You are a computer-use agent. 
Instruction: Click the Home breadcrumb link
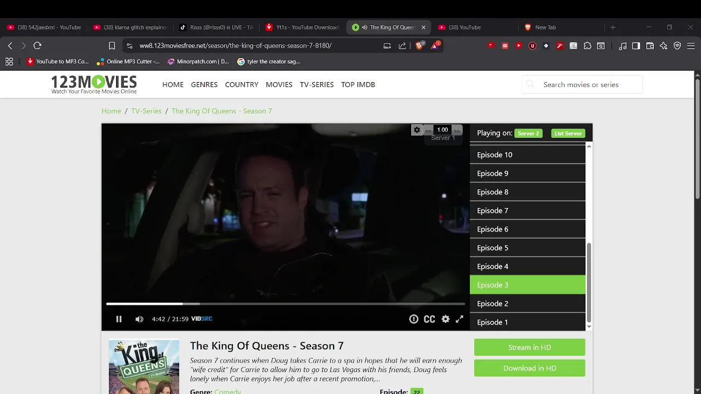coord(111,111)
